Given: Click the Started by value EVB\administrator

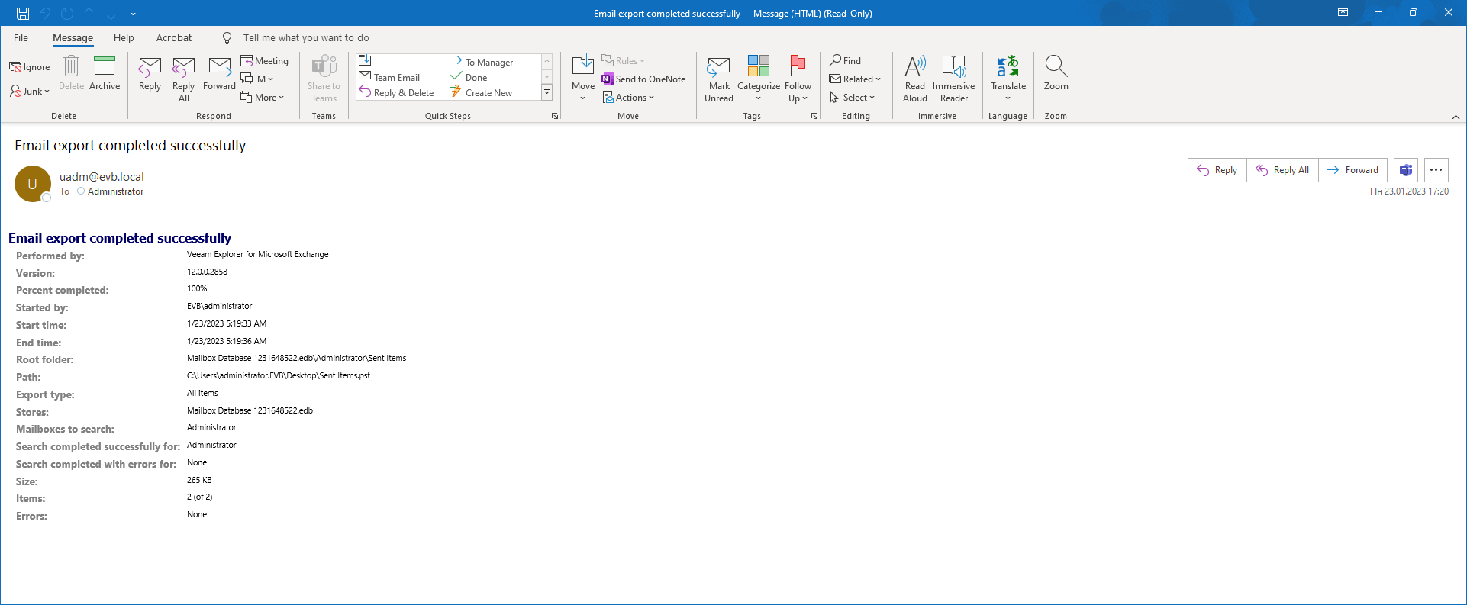Looking at the screenshot, I should click(x=219, y=306).
